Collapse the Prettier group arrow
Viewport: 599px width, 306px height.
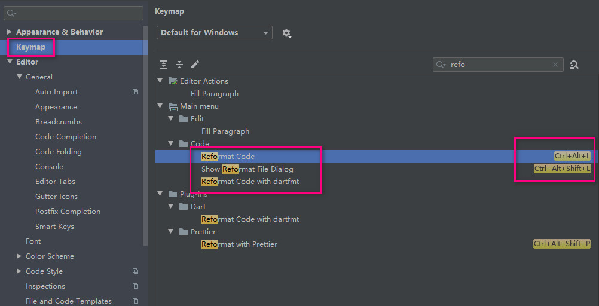coord(171,231)
